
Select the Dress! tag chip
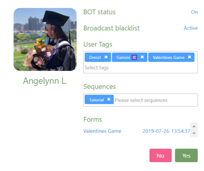[x=95, y=57]
